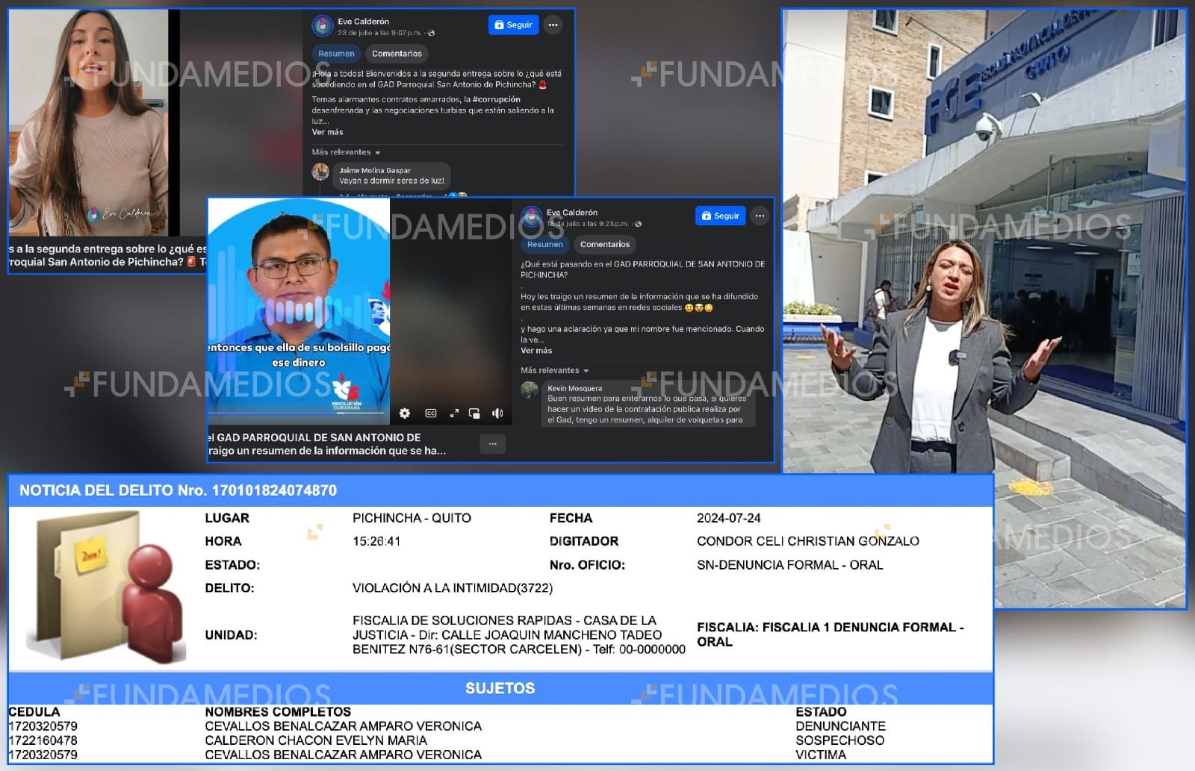Switch to Comentarios tab on the top post
This screenshot has width=1195, height=771.
coord(397,54)
